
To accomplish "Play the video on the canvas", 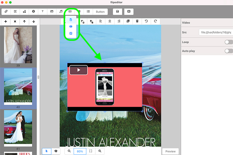I will point(79,70).
